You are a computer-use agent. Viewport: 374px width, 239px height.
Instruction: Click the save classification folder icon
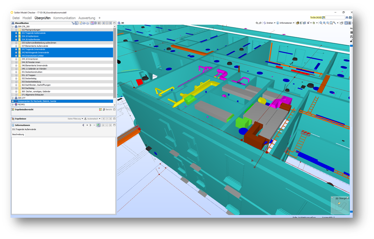(87, 23)
